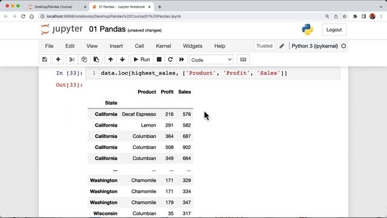Interrupt the kernel with stop icon
Viewport: 387px width, 218px height.
159,59
